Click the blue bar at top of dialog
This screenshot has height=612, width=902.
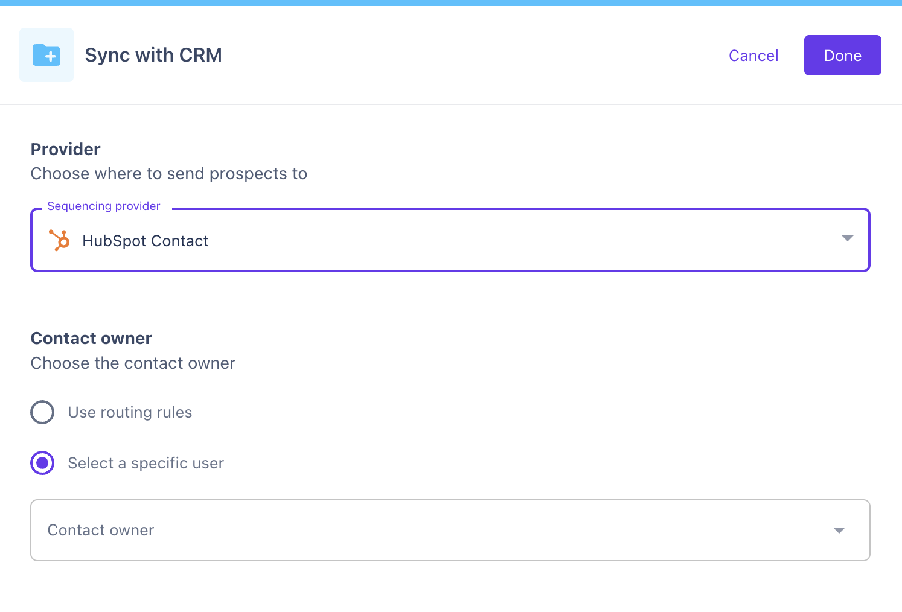click(451, 3)
